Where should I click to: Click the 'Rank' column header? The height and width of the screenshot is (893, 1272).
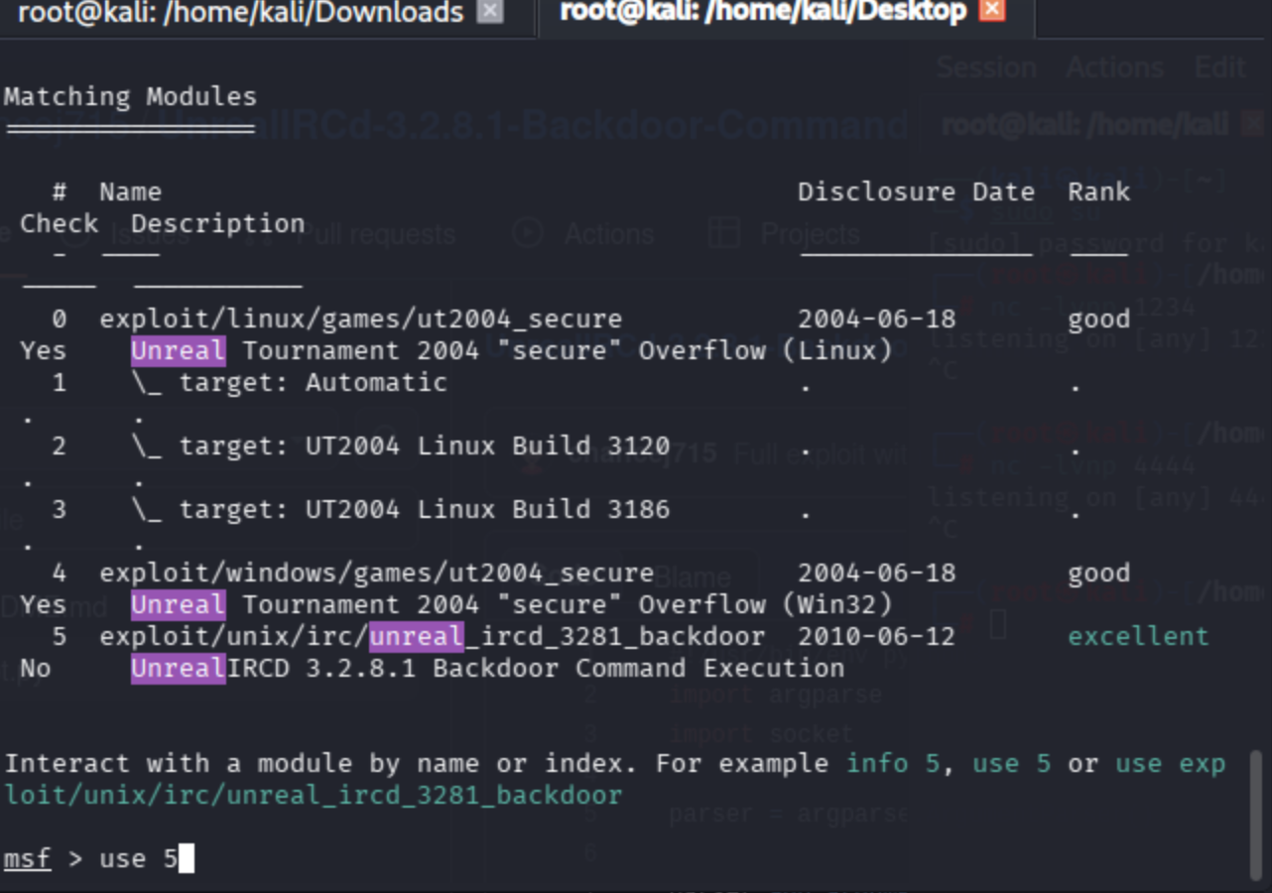(1098, 192)
